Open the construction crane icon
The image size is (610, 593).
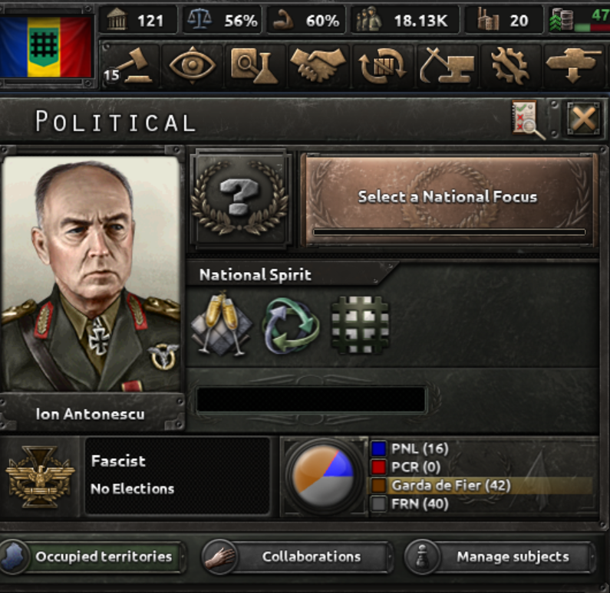(x=447, y=65)
